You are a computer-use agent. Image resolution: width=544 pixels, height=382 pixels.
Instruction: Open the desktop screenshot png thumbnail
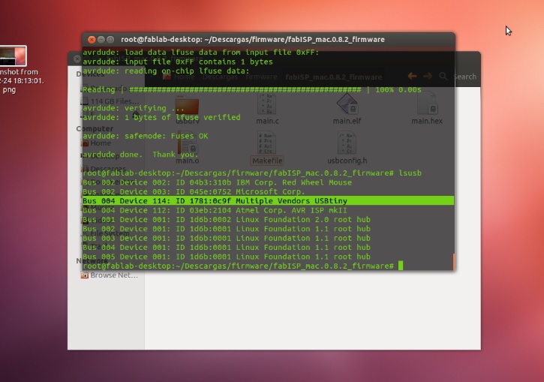pos(14,56)
